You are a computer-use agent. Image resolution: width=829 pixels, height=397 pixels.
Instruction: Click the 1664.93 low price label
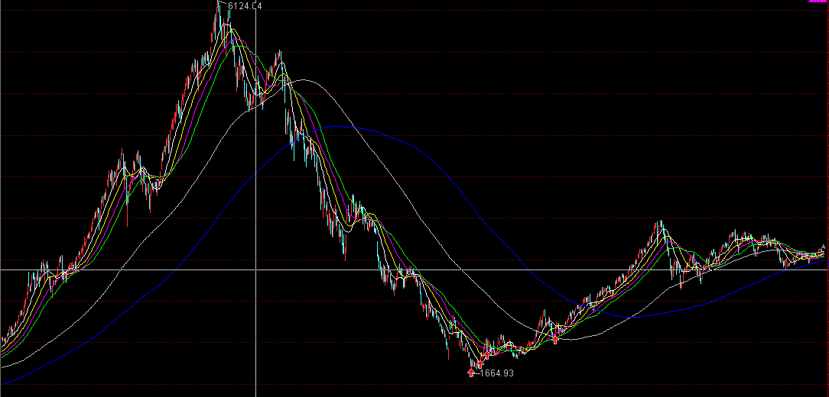coord(496,373)
